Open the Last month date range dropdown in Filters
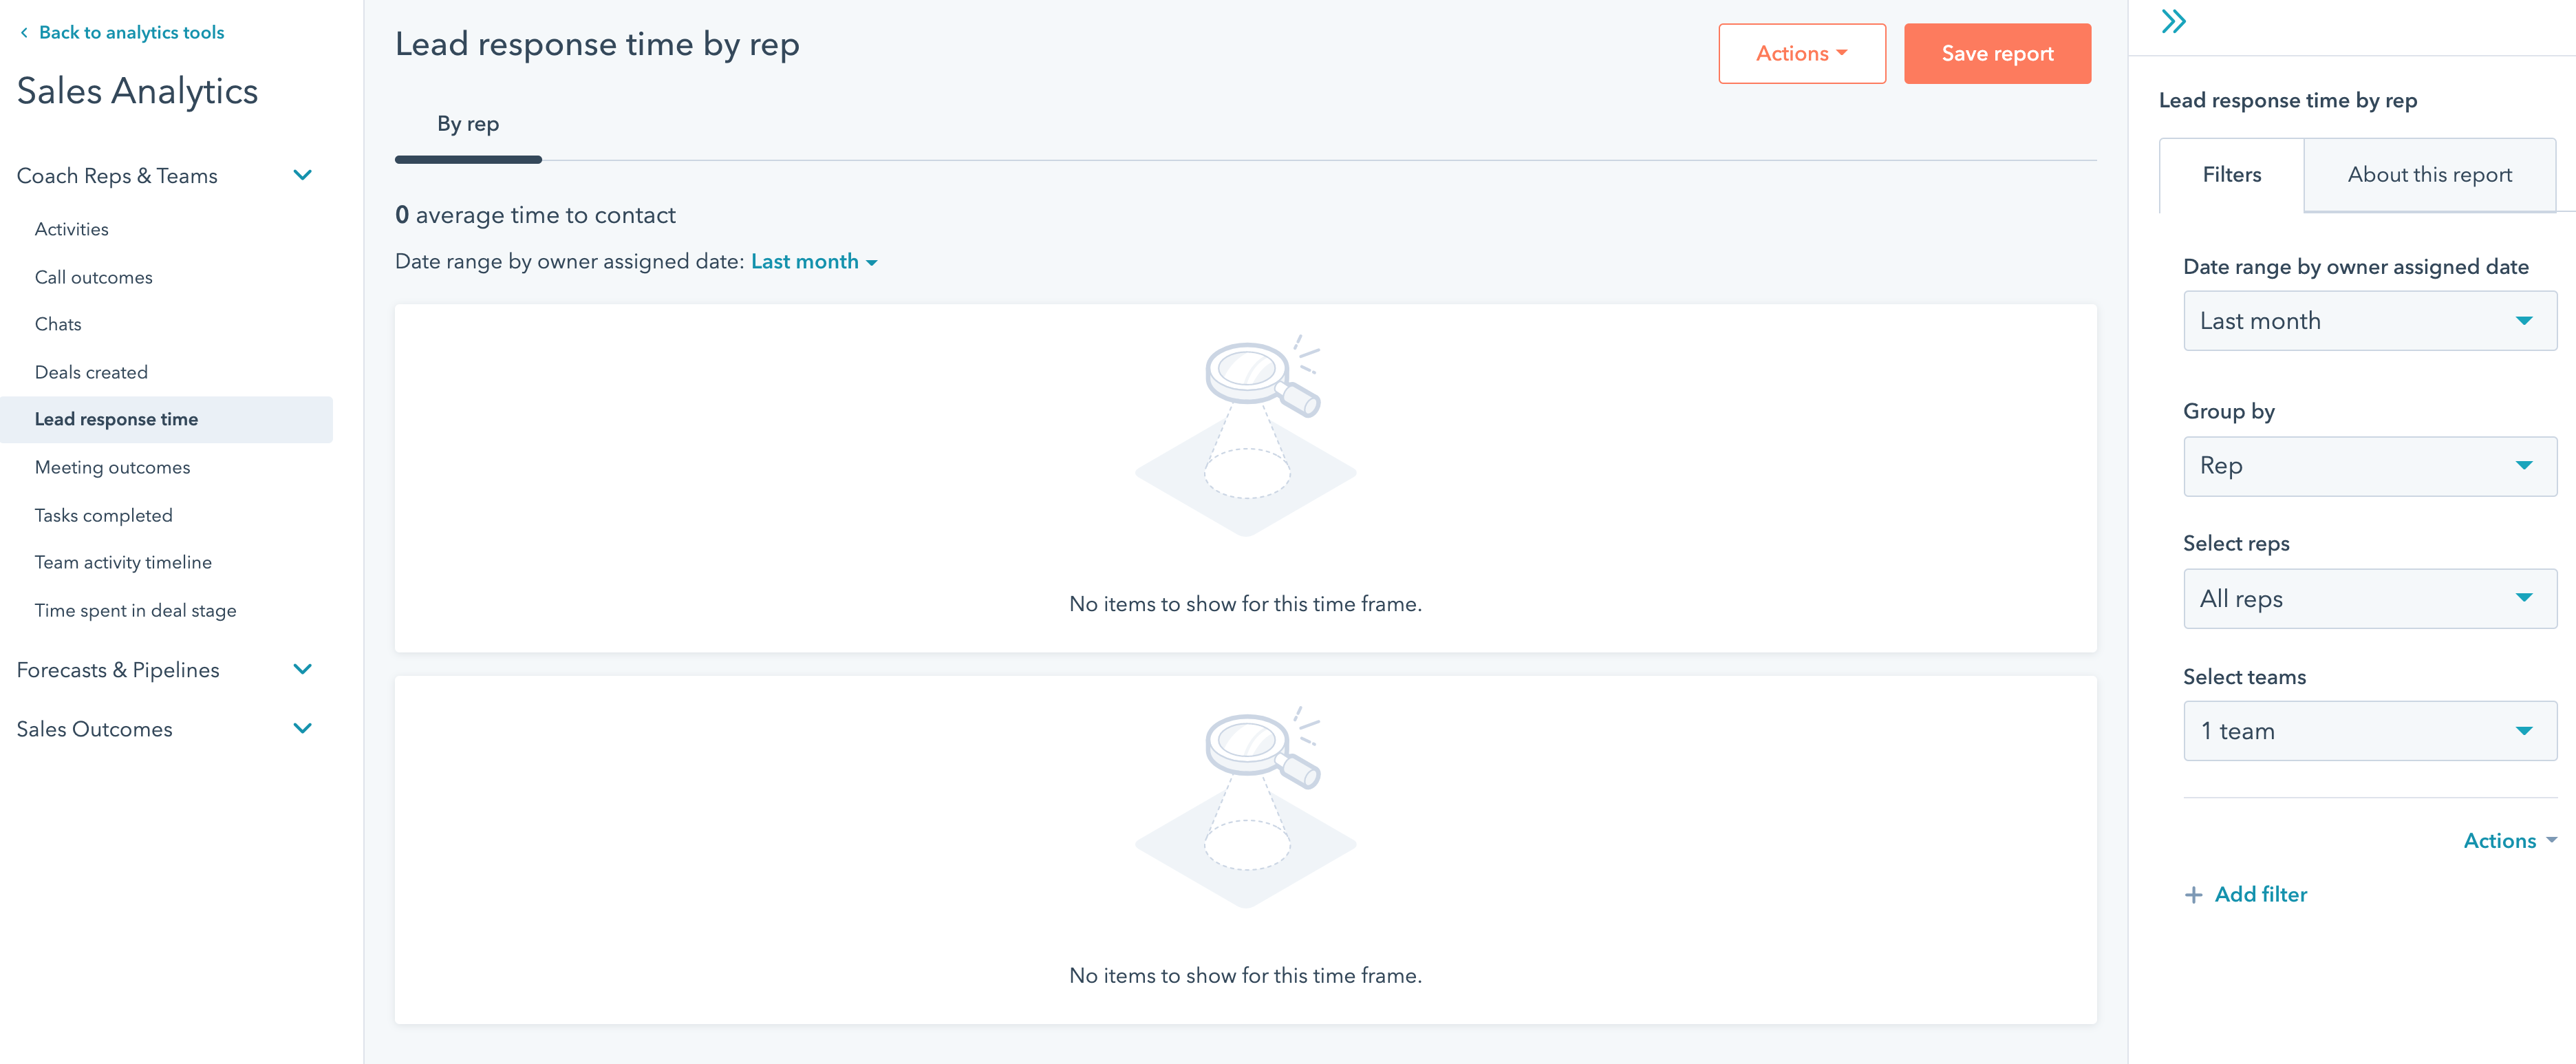 pos(2370,321)
